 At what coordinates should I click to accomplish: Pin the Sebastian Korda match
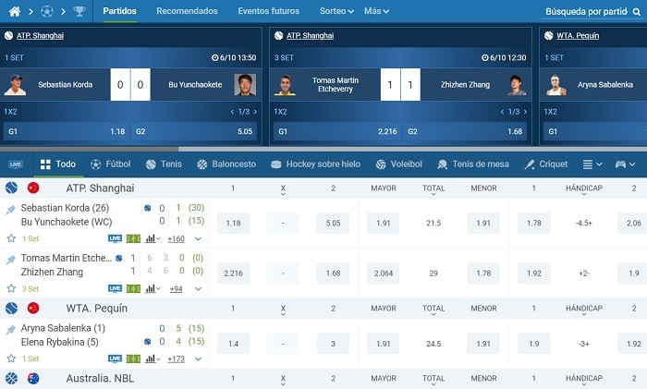(11, 210)
